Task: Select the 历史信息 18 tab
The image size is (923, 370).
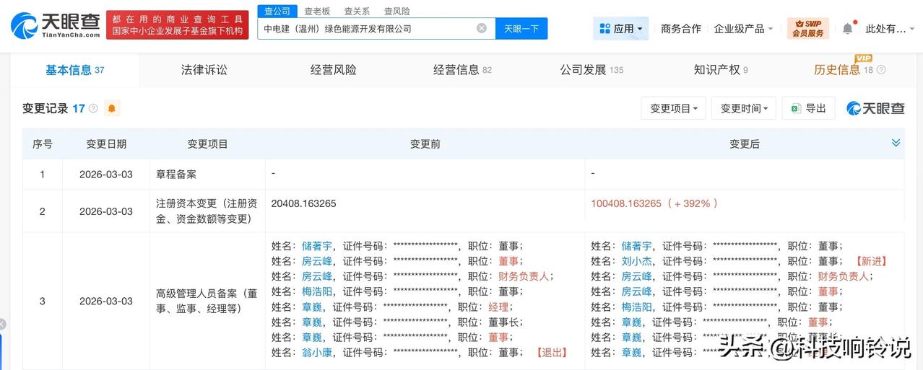Action: click(845, 70)
